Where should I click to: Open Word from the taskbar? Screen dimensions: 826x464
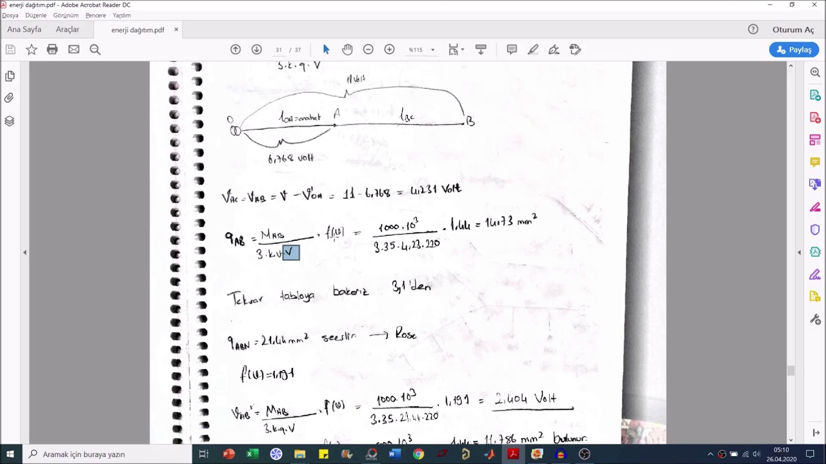(x=394, y=454)
